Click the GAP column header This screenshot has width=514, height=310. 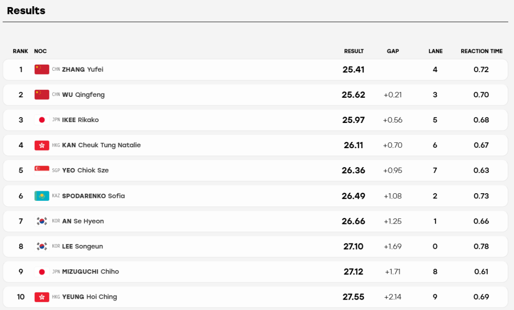click(393, 51)
